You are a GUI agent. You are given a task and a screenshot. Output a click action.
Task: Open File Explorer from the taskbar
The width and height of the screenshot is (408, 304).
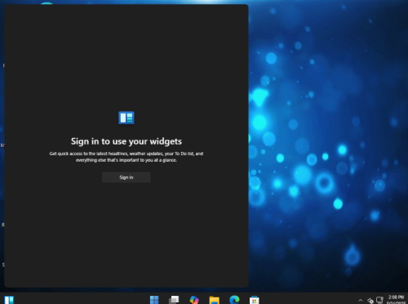pyautogui.click(x=215, y=300)
